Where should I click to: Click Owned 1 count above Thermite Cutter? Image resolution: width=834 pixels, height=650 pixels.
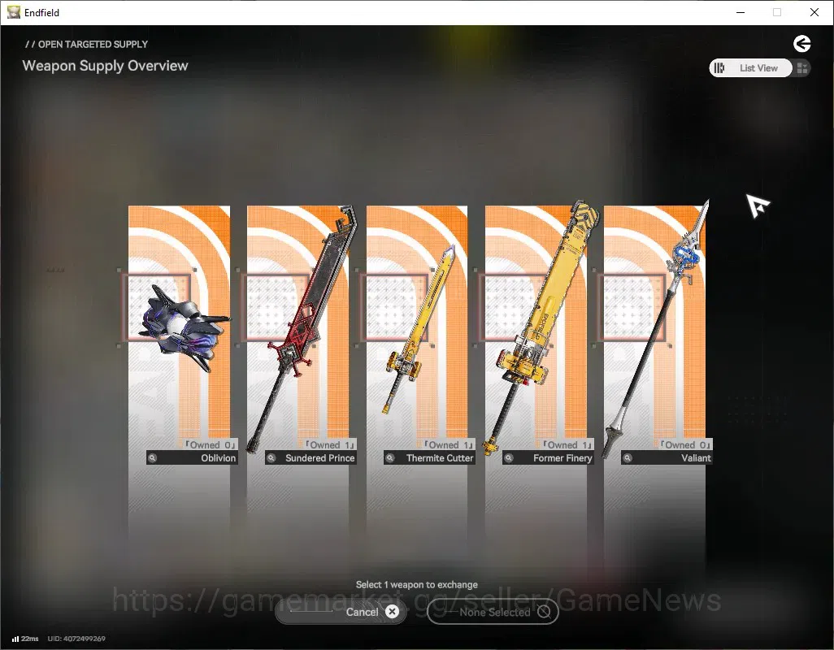449,445
